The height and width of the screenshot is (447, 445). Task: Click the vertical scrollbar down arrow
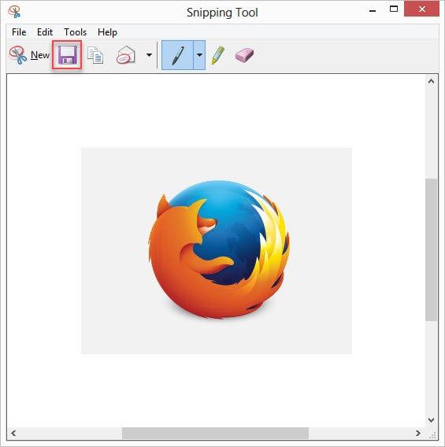click(x=432, y=420)
